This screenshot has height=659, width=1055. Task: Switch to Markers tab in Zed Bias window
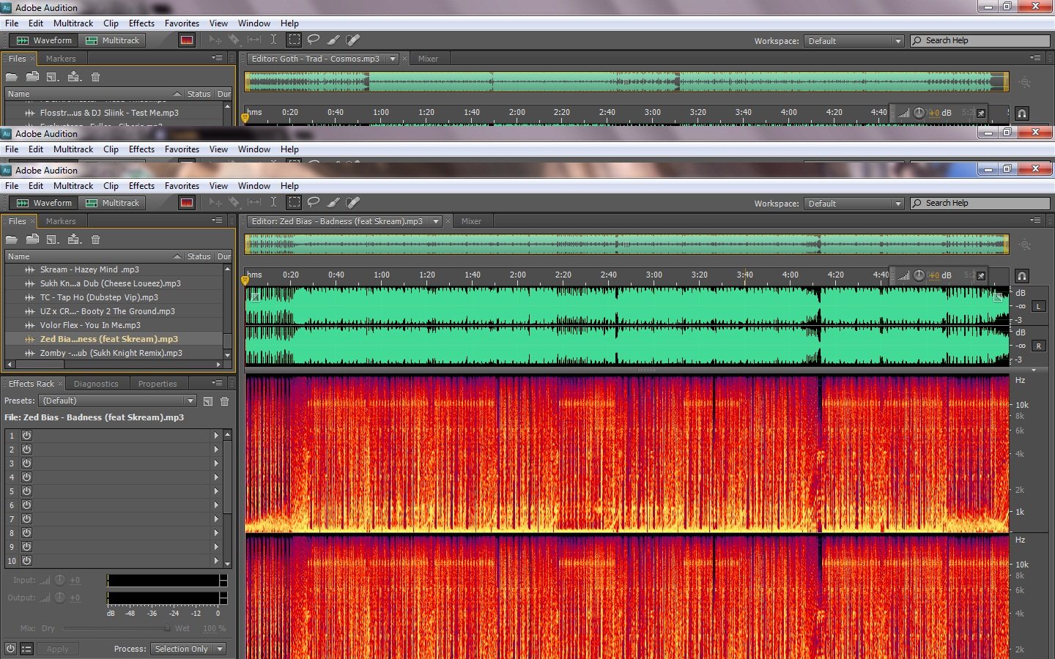tap(61, 221)
